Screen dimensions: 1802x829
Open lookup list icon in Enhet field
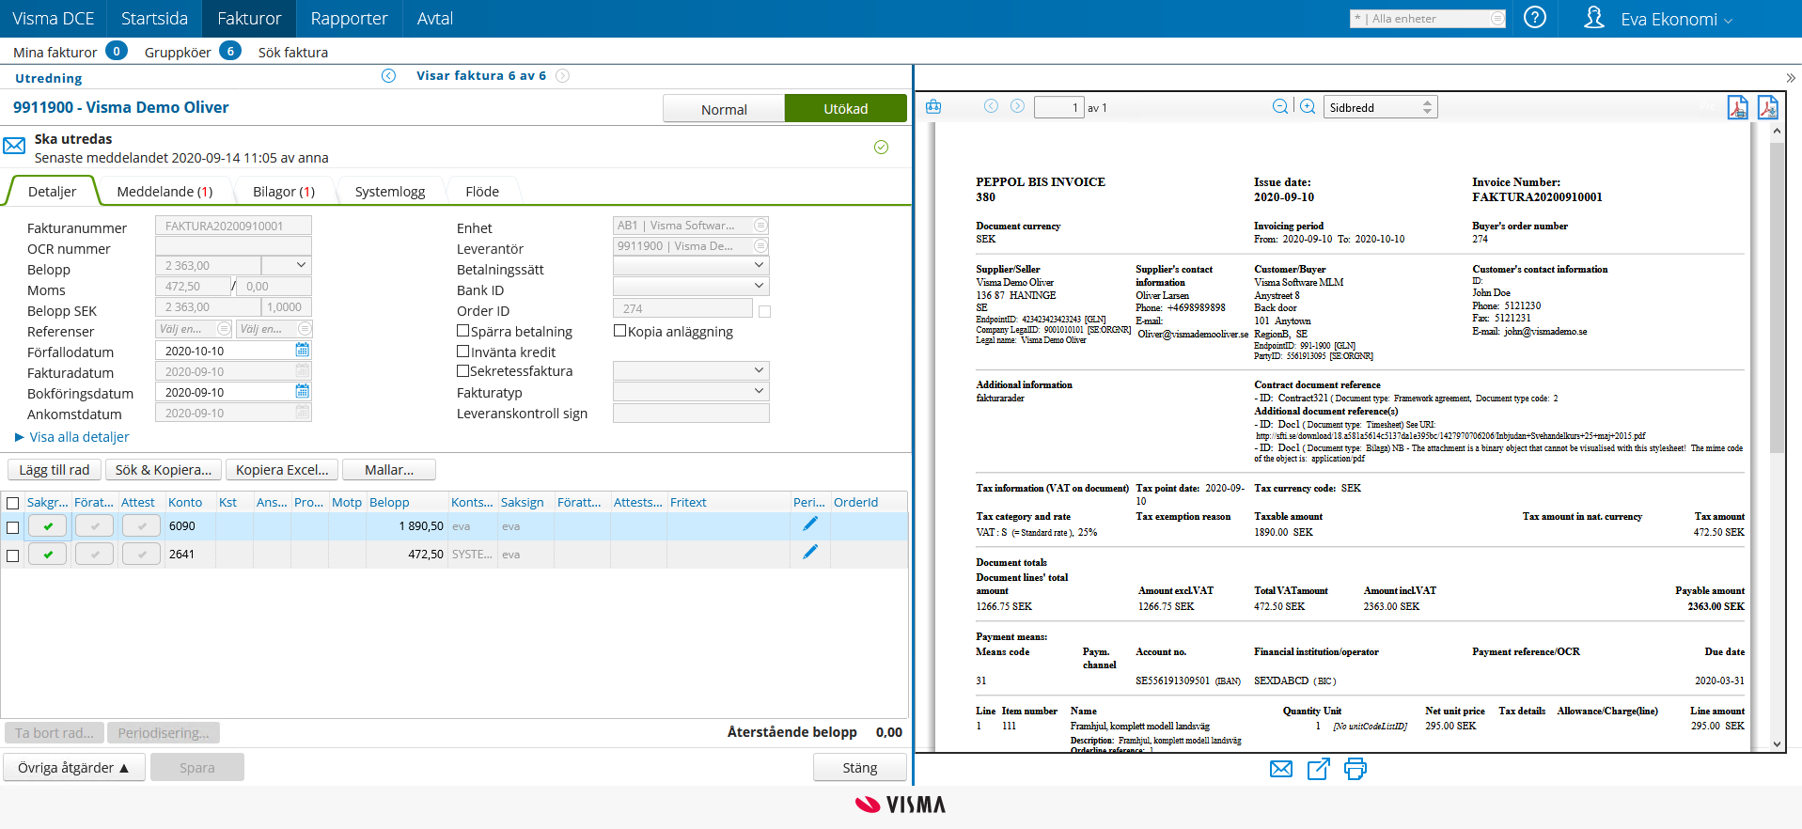[x=760, y=226]
